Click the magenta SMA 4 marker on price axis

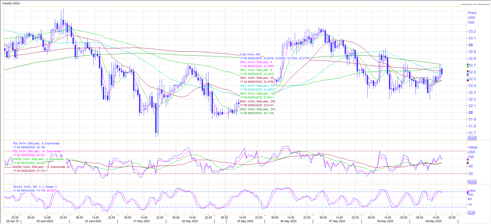[468, 76]
